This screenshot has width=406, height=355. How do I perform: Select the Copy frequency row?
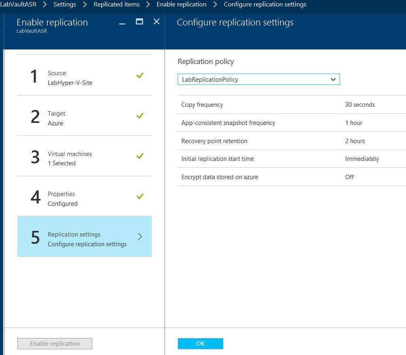coord(291,105)
